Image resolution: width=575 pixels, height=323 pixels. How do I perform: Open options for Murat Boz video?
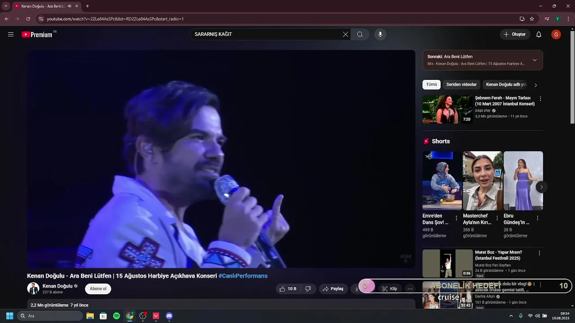[540, 253]
